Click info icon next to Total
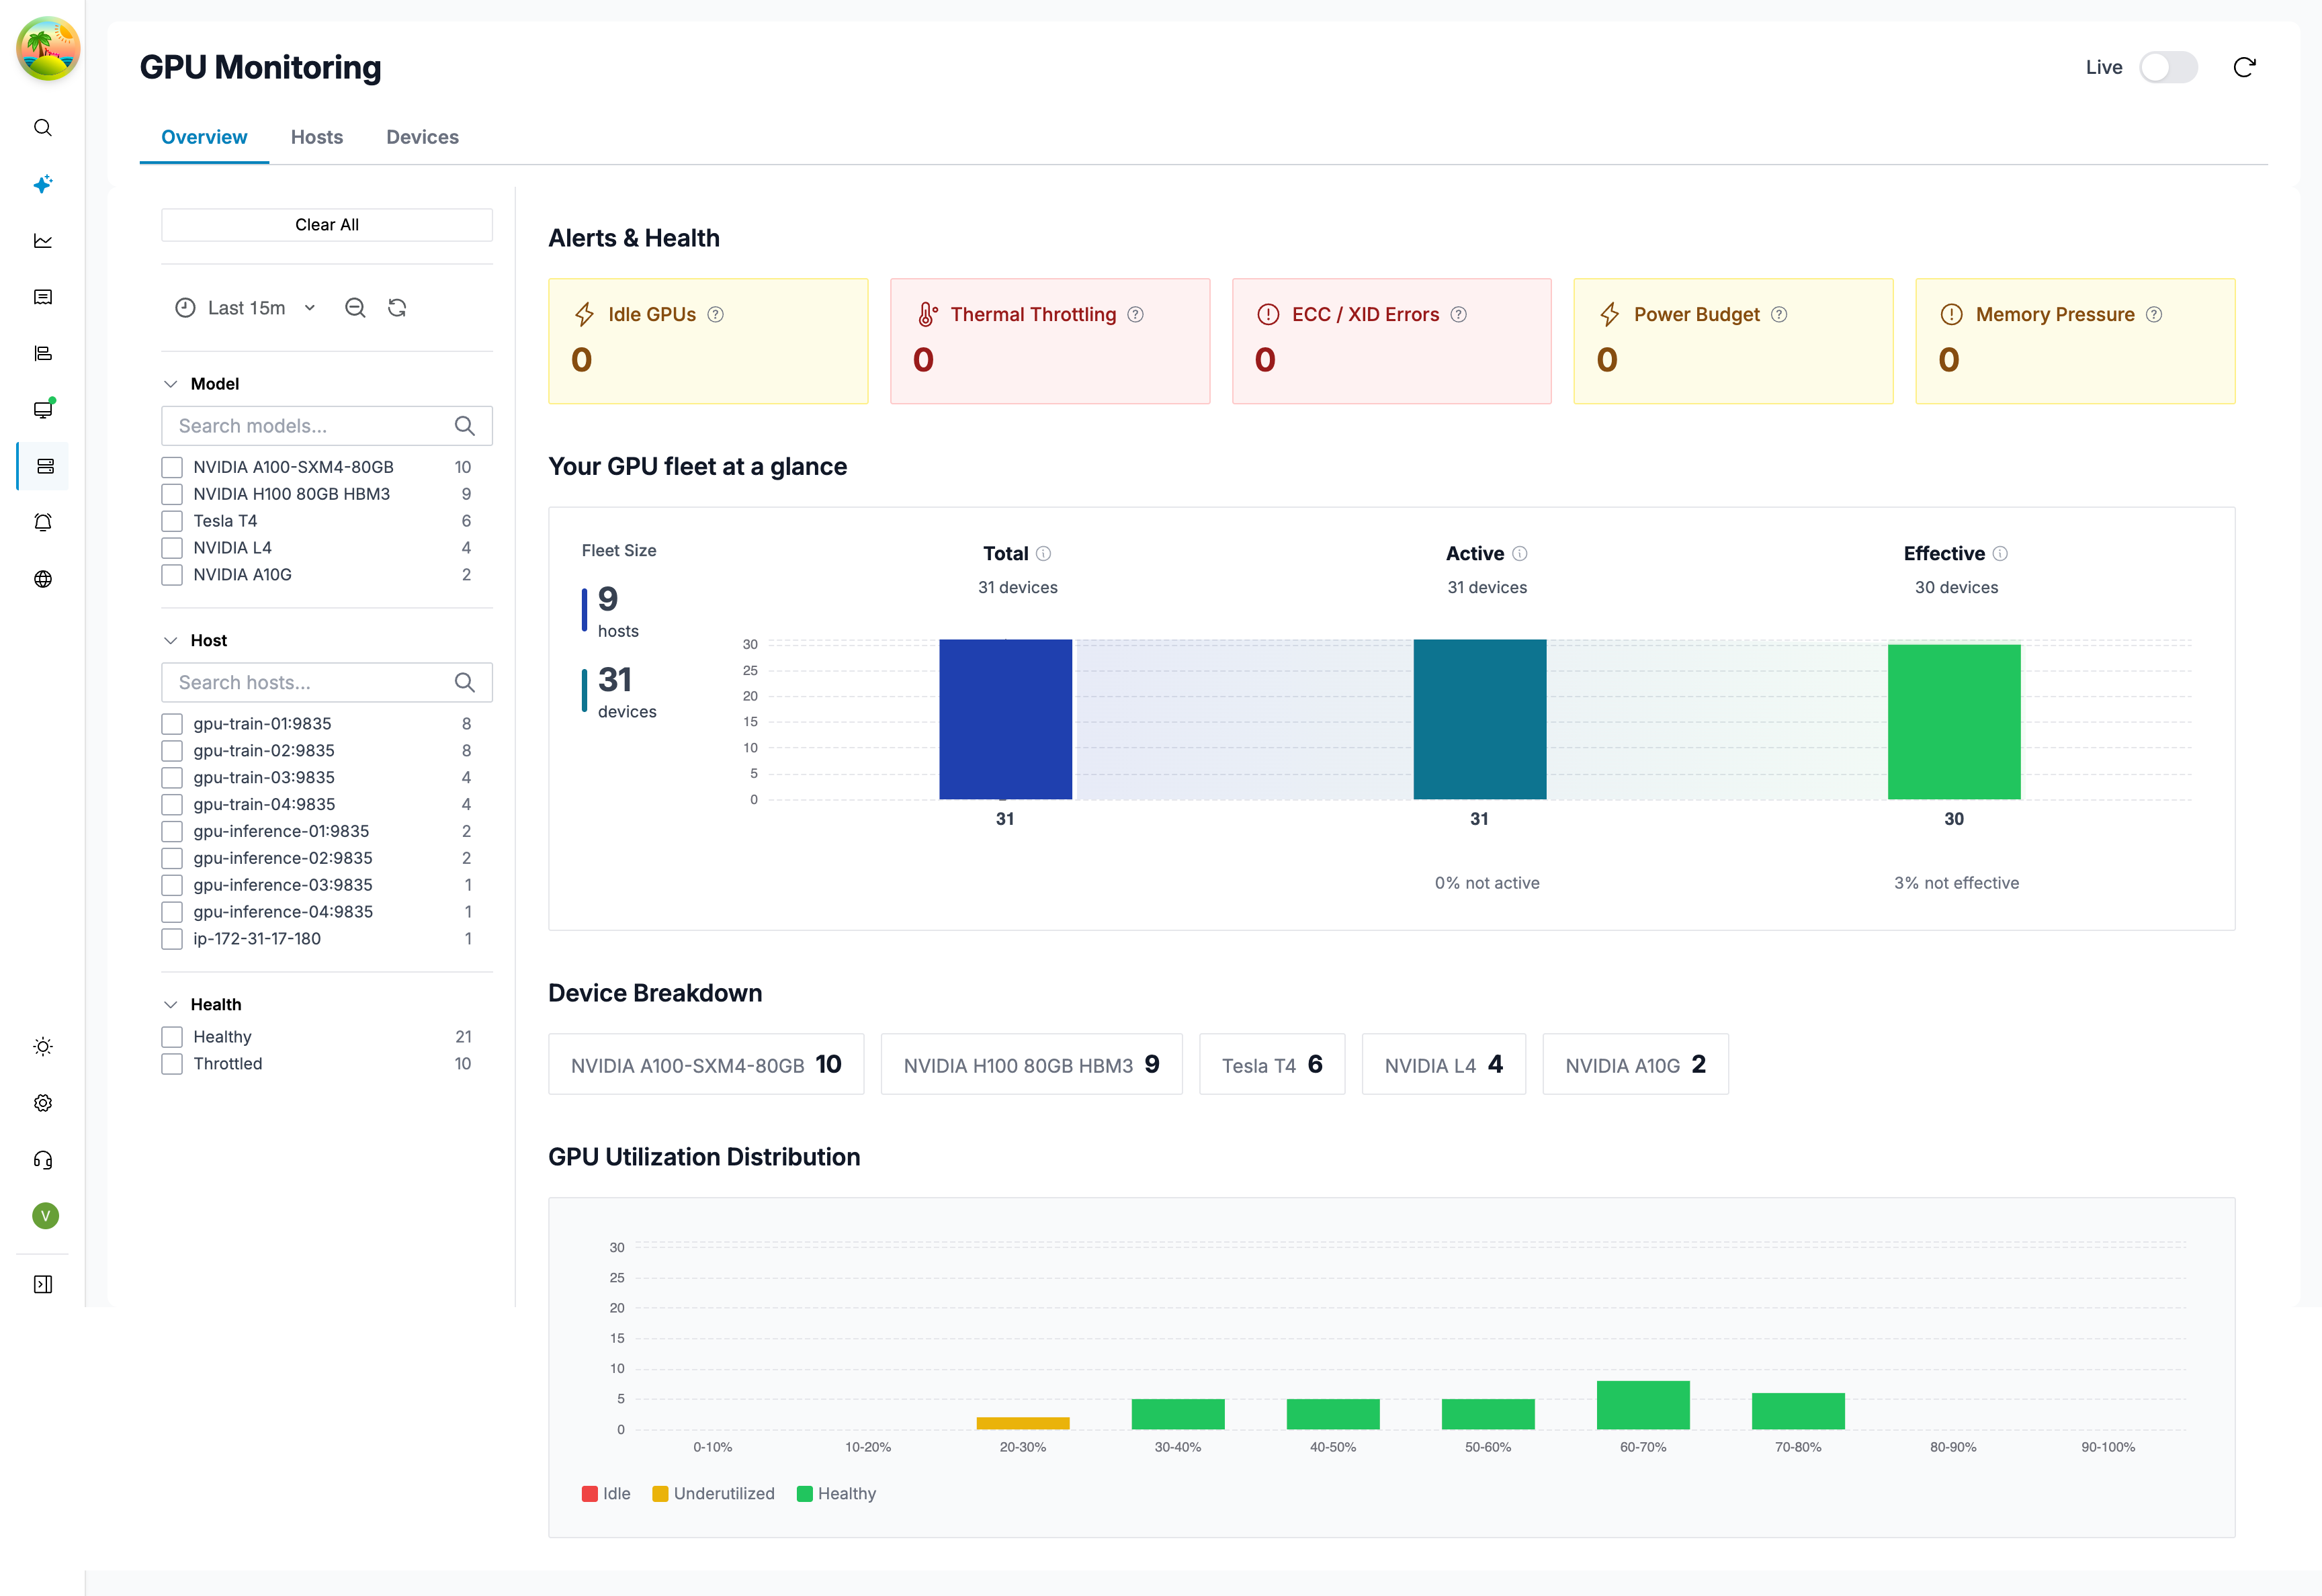Screen dimensions: 2322x1596 tap(1043, 553)
